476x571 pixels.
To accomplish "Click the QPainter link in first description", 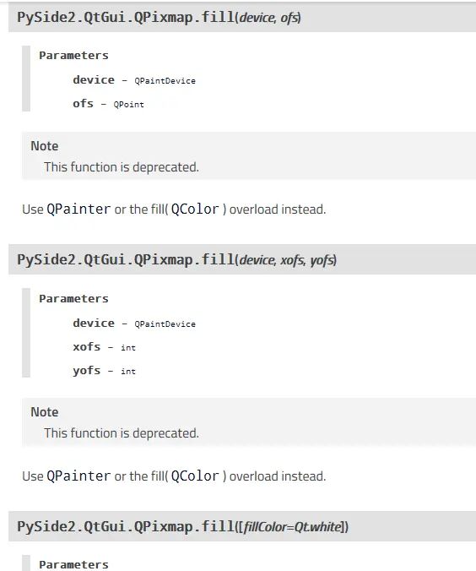I will [78, 209].
